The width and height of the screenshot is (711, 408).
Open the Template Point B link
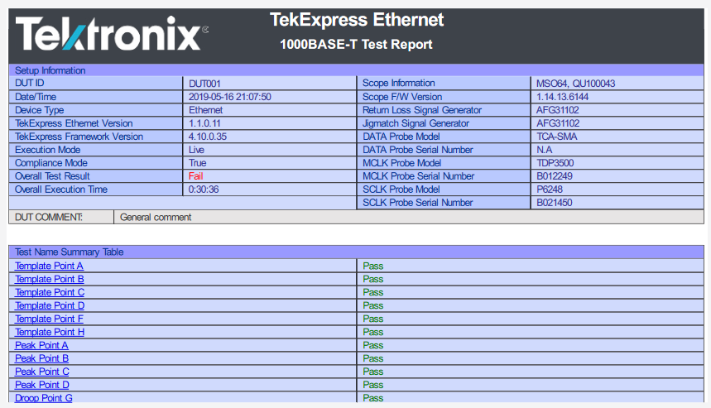49,280
